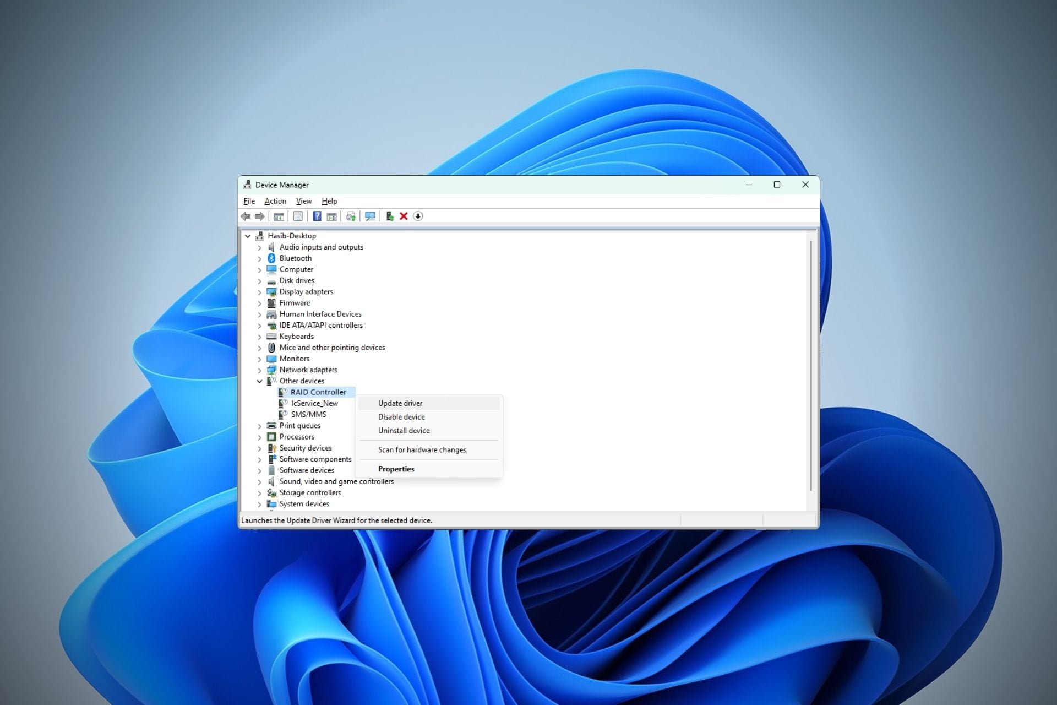Expand the Display adapters category

pyautogui.click(x=259, y=292)
